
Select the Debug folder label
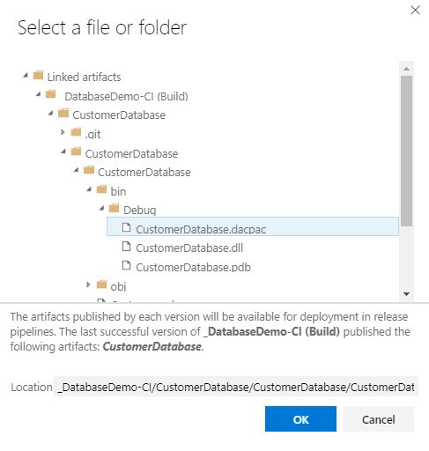pyautogui.click(x=140, y=211)
